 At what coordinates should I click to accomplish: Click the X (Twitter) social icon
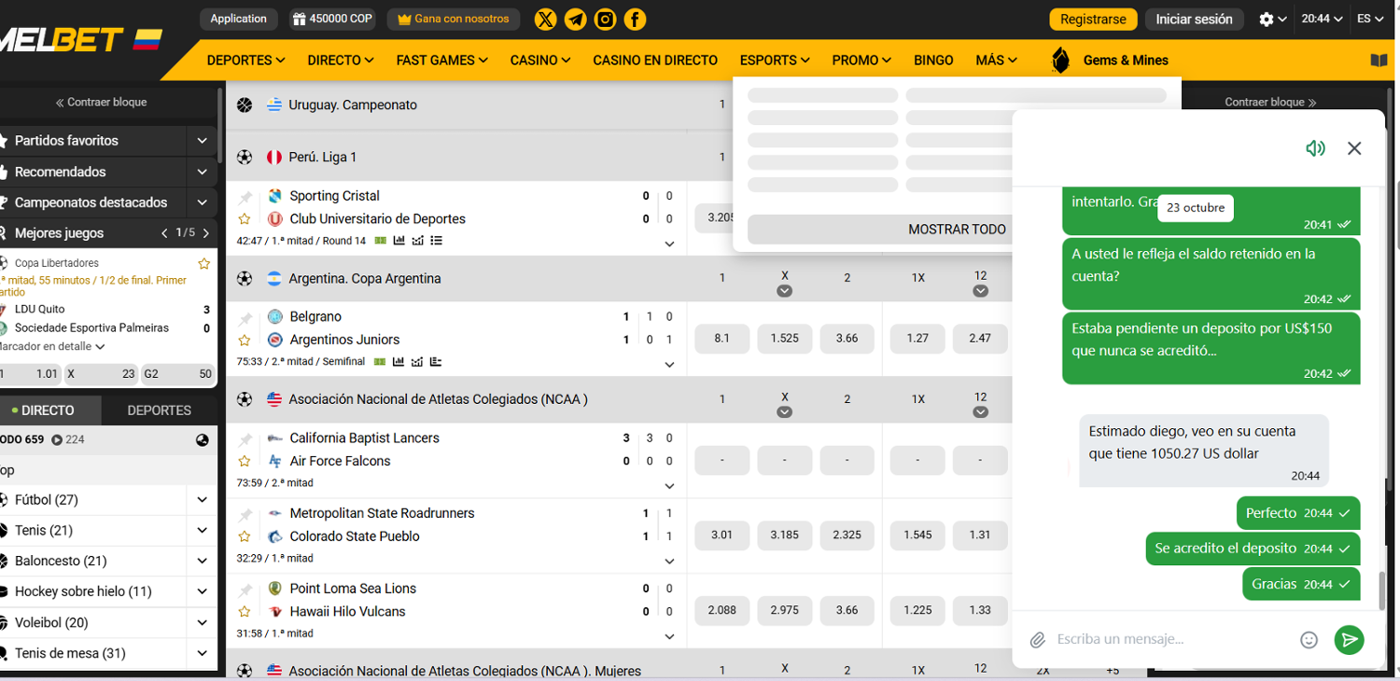[546, 19]
